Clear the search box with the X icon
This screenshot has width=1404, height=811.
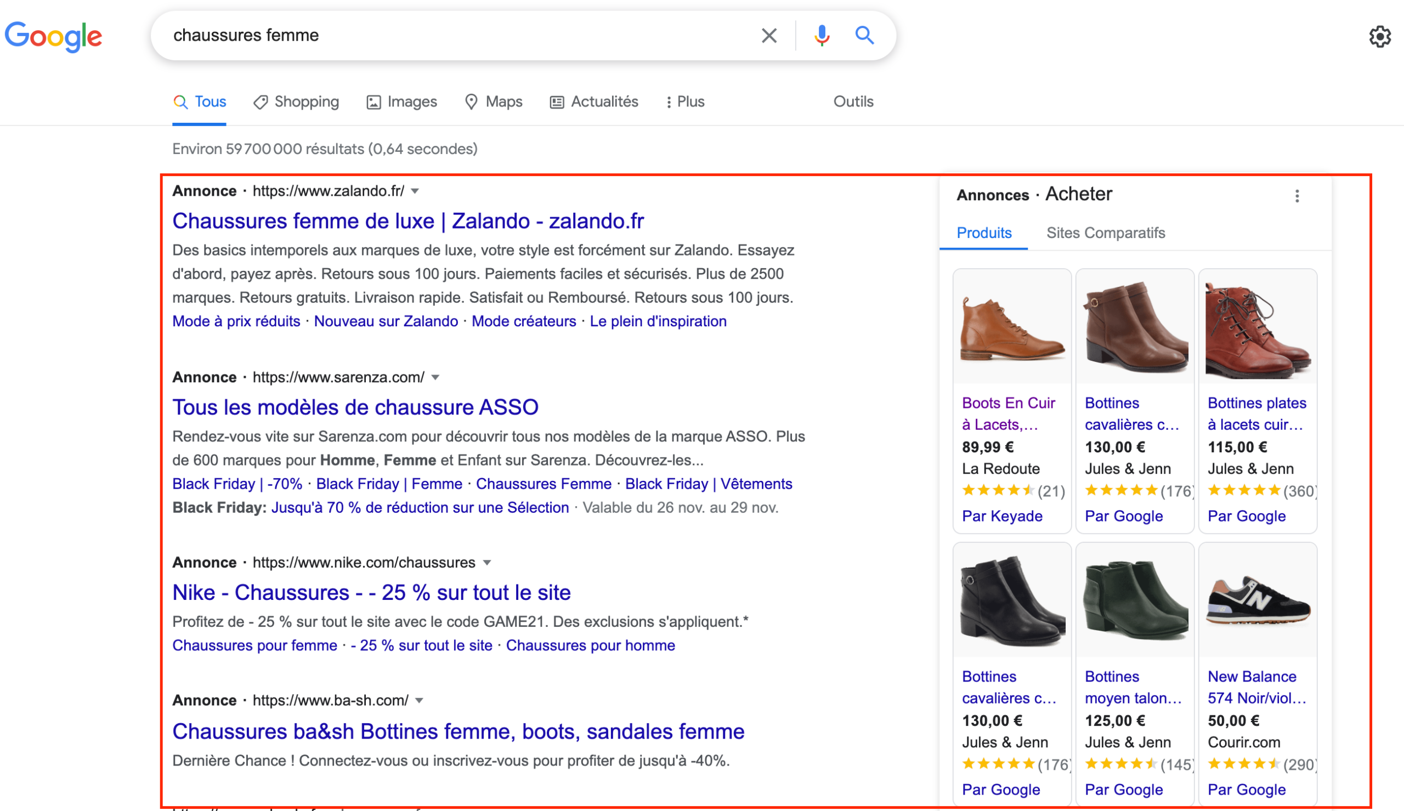tap(769, 36)
